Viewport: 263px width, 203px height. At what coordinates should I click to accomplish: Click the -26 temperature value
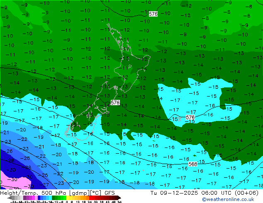click(7, 151)
